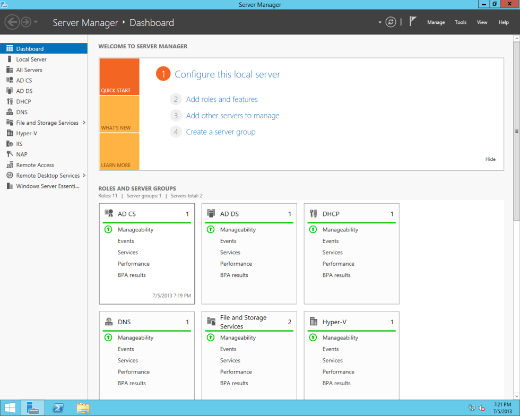Click Manageability status icon in DNS tile
This screenshot has width=520, height=416.
coord(108,337)
